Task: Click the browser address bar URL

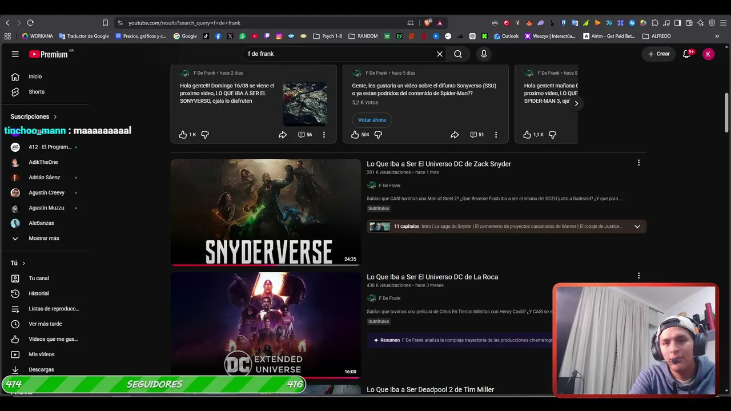Action: [184, 23]
